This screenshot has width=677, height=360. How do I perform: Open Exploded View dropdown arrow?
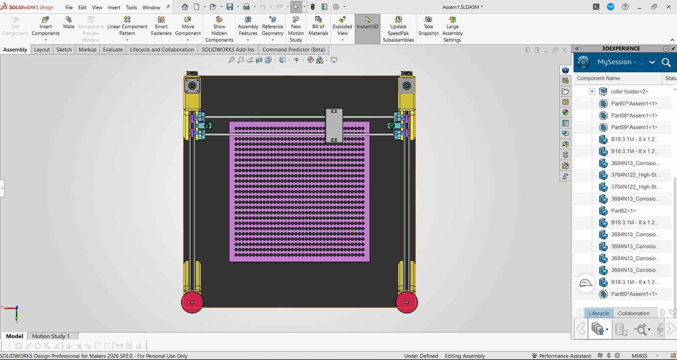point(342,40)
